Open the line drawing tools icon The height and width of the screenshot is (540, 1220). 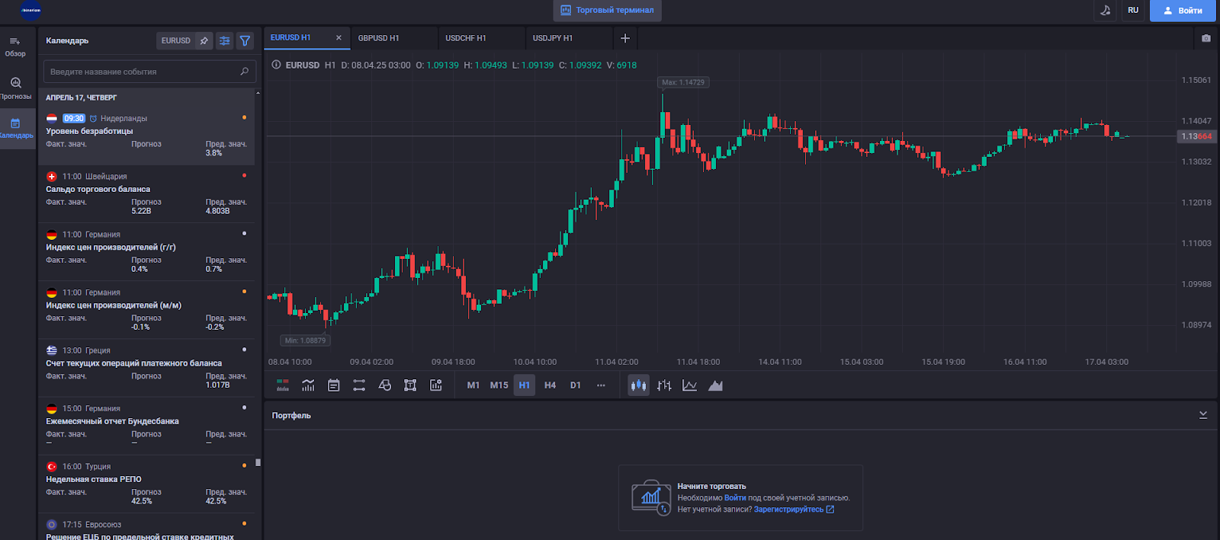(359, 385)
